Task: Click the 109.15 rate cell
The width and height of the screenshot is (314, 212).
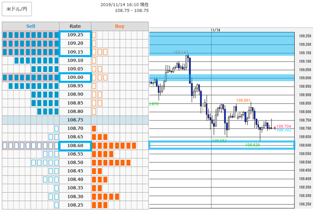Action: [x=75, y=52]
